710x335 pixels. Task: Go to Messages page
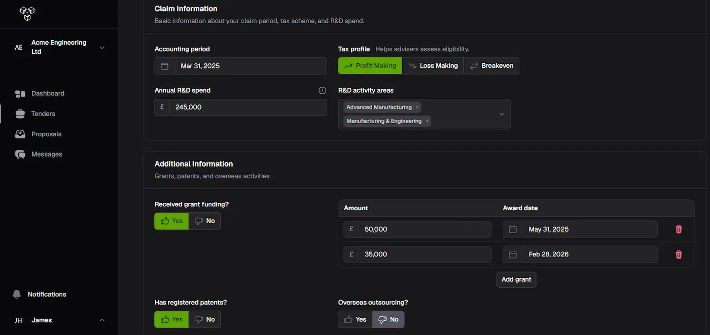(47, 154)
